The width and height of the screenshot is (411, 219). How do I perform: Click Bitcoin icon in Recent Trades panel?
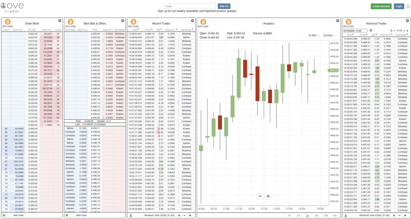pyautogui.click(x=134, y=22)
